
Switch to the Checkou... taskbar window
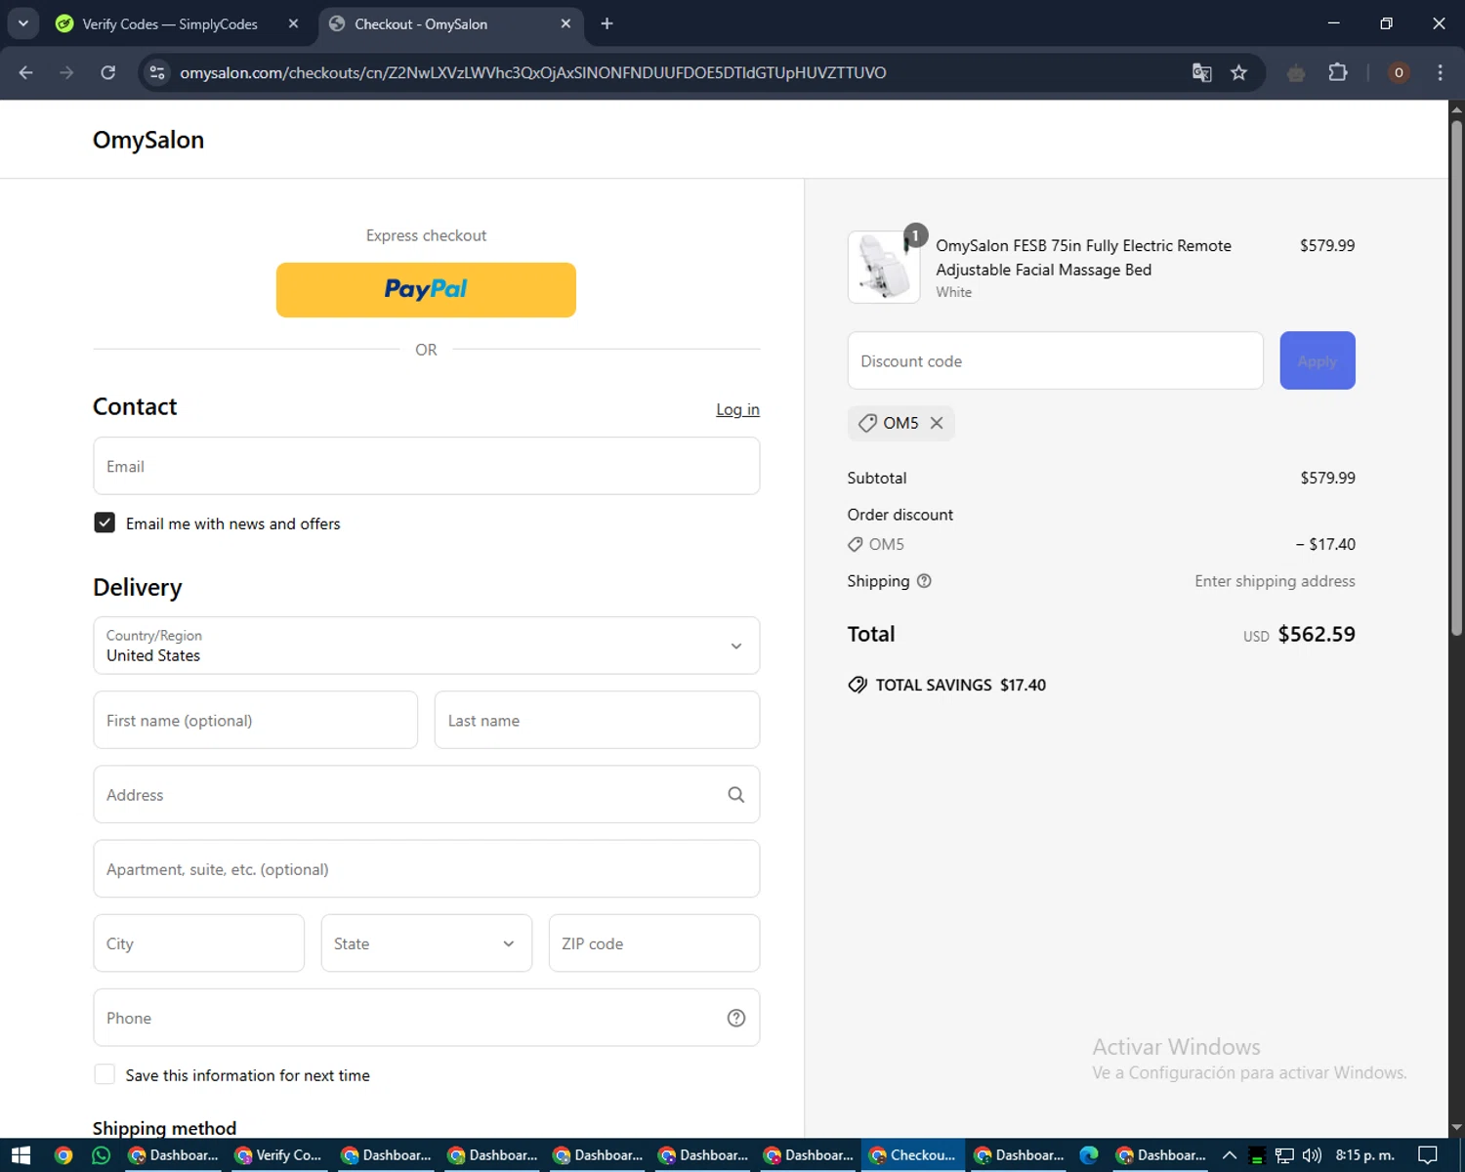(x=913, y=1155)
